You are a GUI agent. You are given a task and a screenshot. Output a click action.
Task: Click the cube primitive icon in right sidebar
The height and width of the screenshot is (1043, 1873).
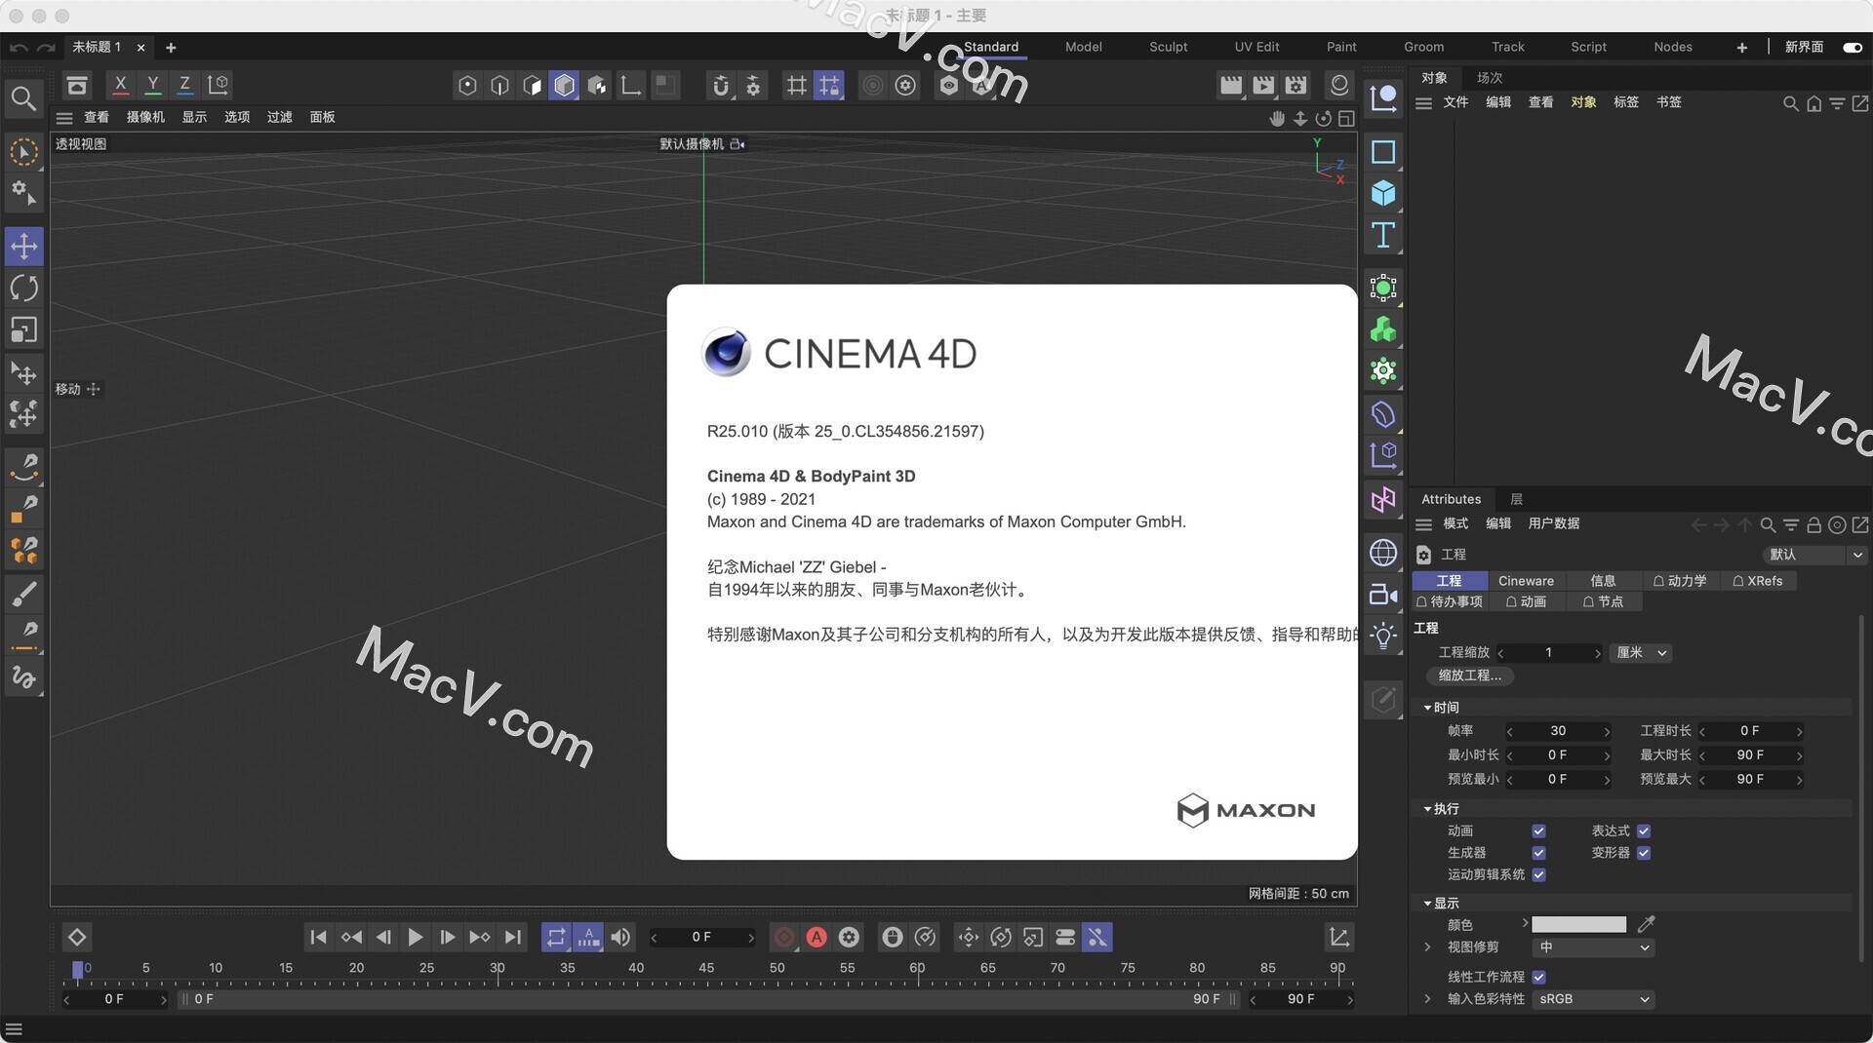click(x=1384, y=193)
